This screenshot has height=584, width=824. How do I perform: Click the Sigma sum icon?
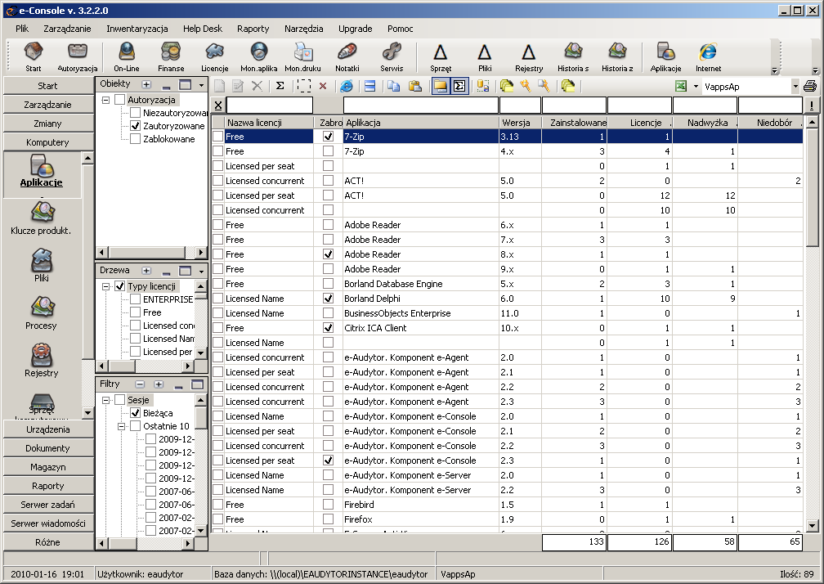[280, 86]
